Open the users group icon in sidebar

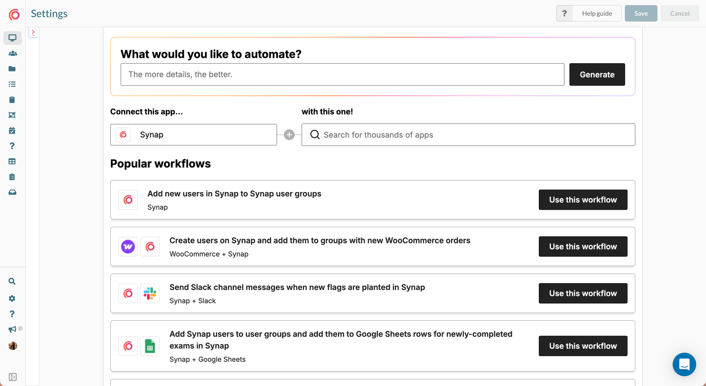(12, 53)
